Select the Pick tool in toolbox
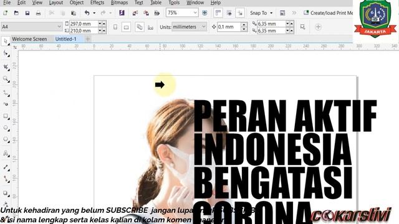The image size is (399, 224). pyautogui.click(x=6, y=41)
